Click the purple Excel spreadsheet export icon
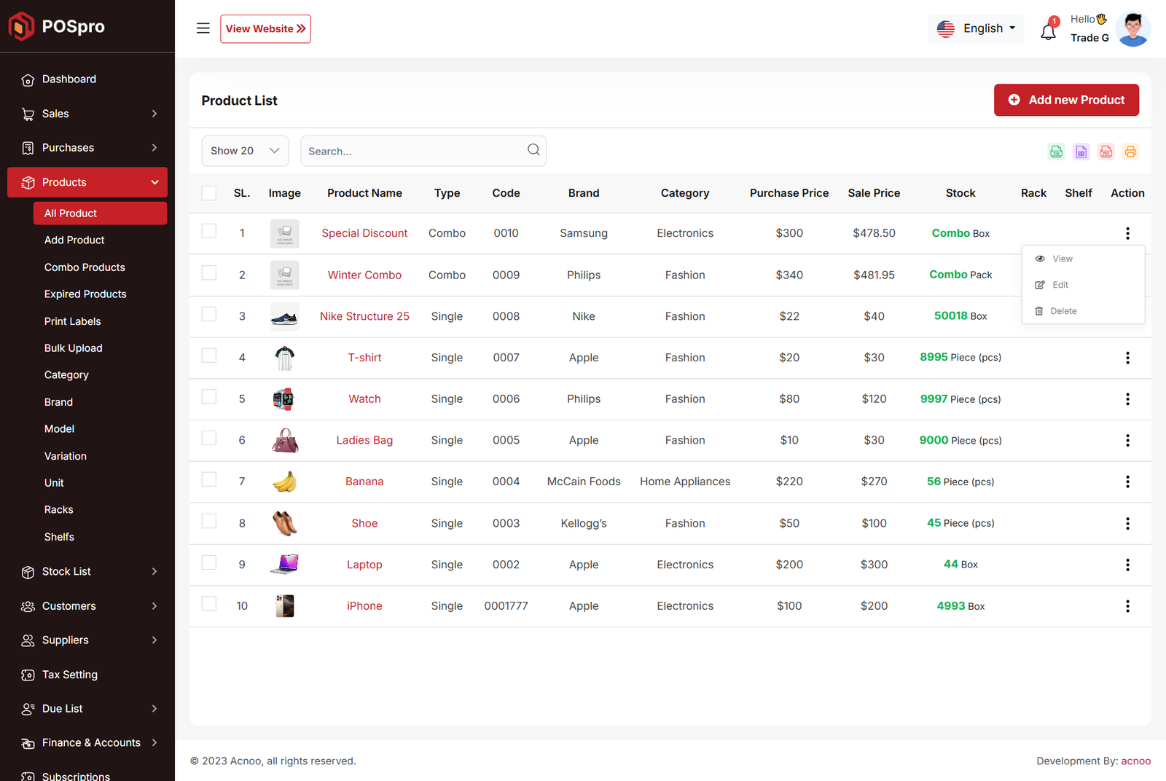 pos(1081,152)
